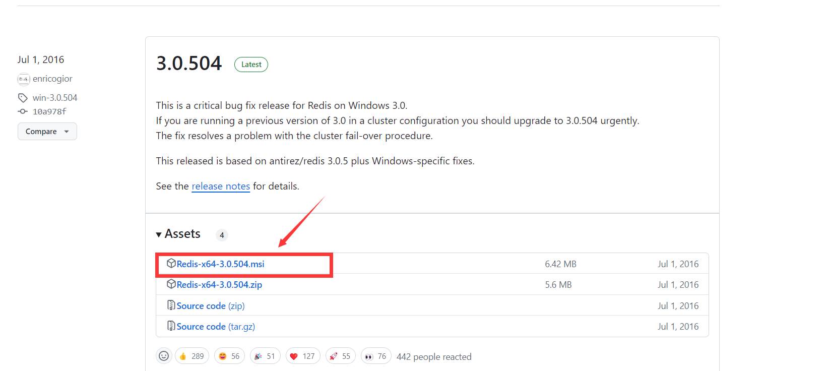Click the file icon for Source code (tar.gz)
This screenshot has width=829, height=371.
(x=171, y=326)
